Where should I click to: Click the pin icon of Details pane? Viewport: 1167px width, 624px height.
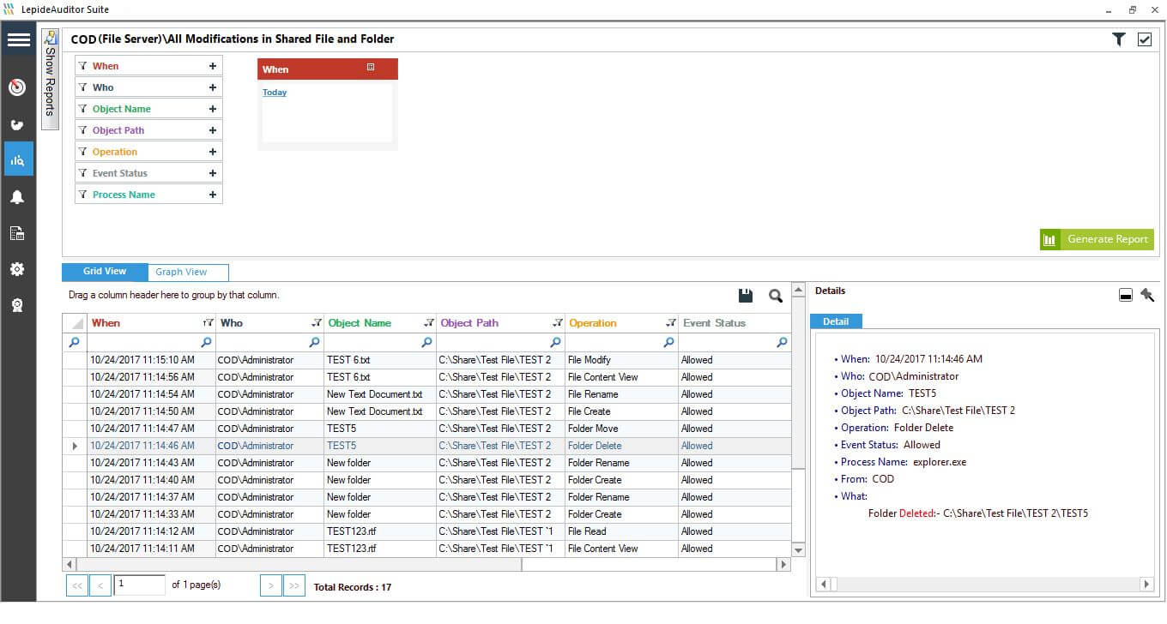(x=1147, y=296)
